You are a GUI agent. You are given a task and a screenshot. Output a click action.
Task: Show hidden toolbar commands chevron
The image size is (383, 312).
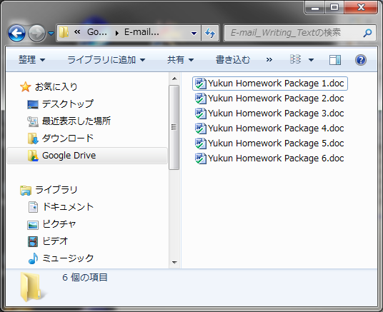[269, 60]
